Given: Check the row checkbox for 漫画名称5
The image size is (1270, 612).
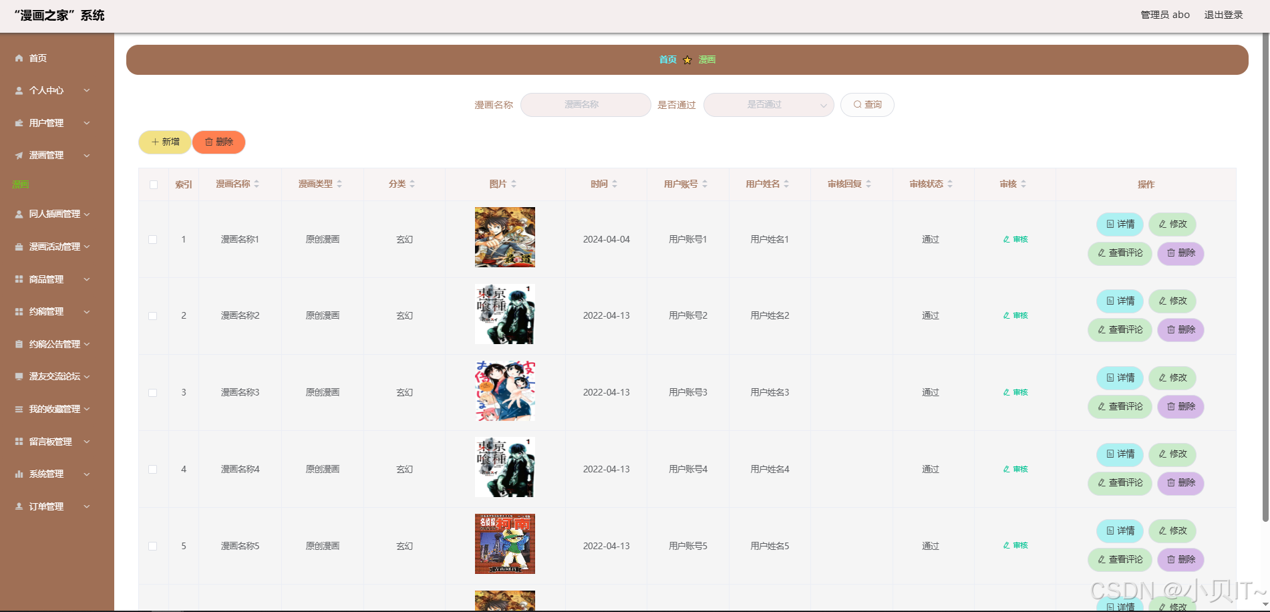Looking at the screenshot, I should pyautogui.click(x=153, y=546).
